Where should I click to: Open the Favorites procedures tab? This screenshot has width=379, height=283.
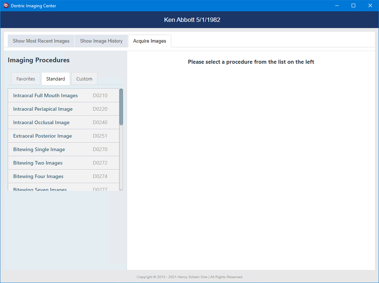click(26, 79)
